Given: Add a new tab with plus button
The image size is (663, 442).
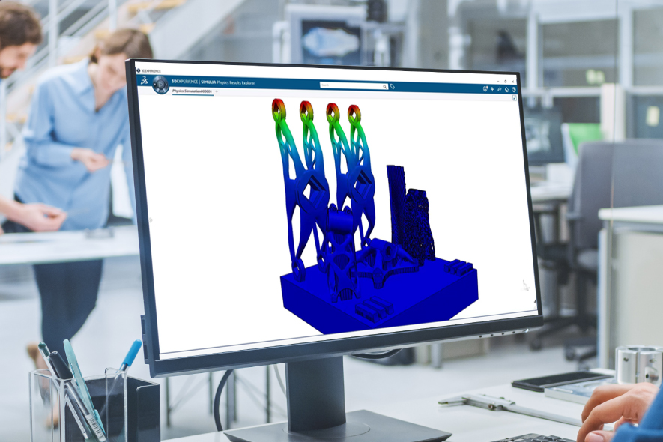Looking at the screenshot, I should tap(217, 91).
